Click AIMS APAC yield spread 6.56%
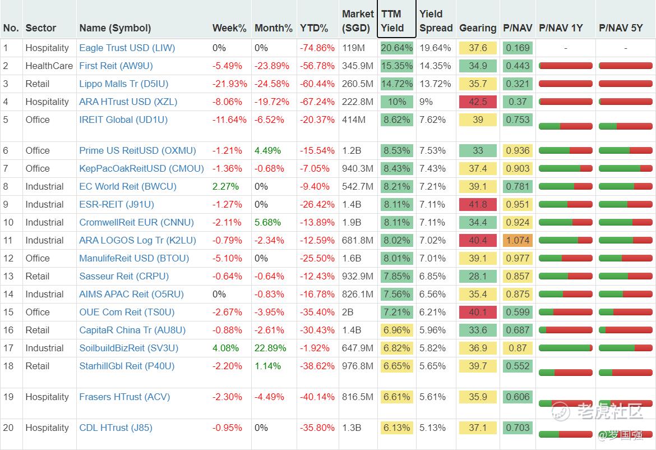The height and width of the screenshot is (450, 656). (x=433, y=294)
